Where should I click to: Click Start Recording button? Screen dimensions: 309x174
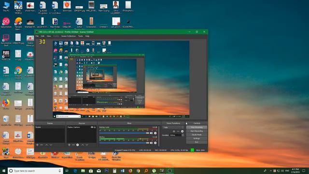point(197,131)
